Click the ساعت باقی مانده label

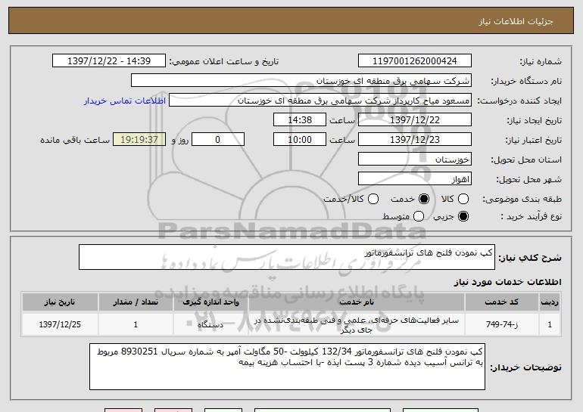tap(75, 140)
